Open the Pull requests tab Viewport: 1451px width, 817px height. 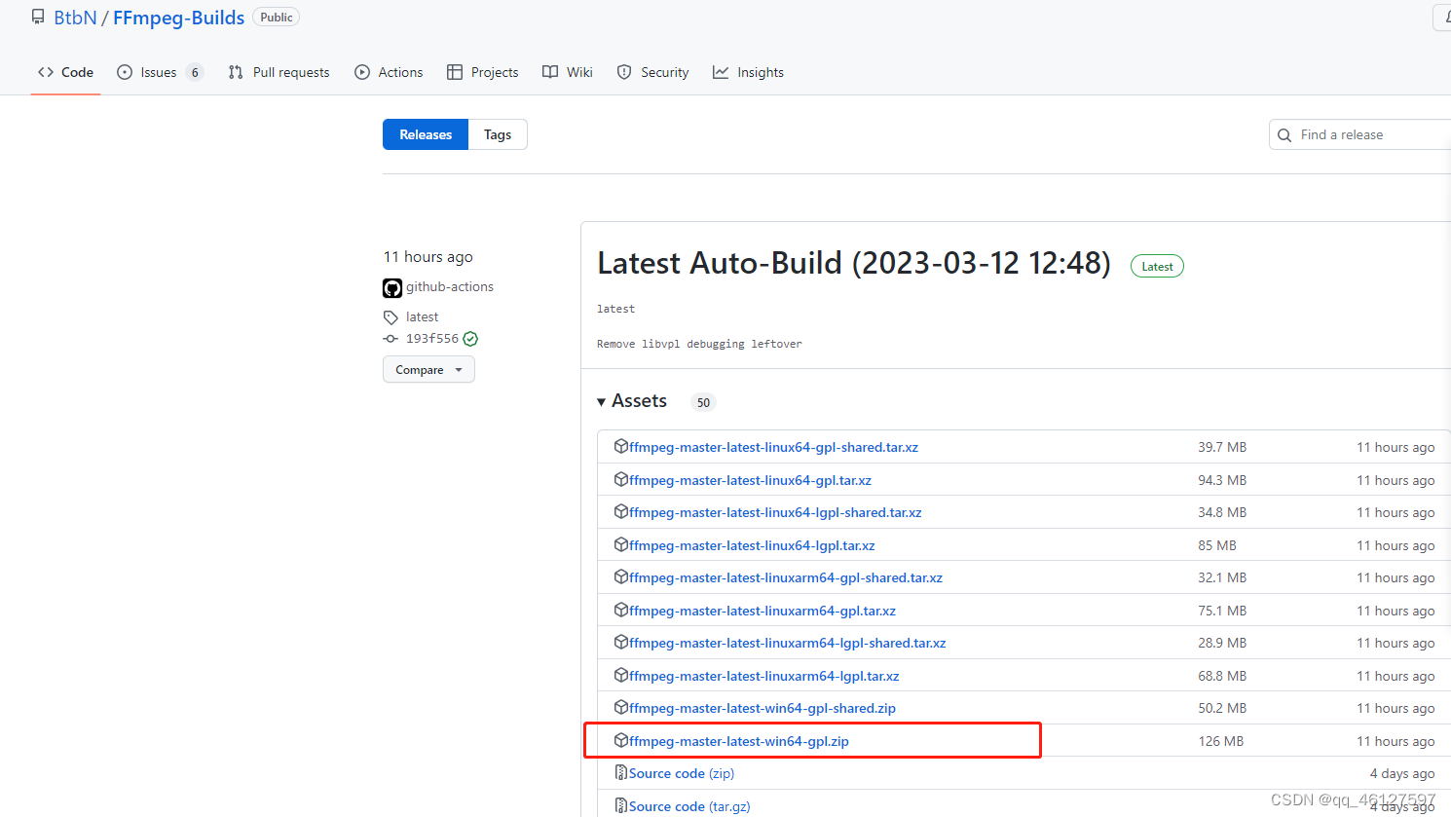pos(279,72)
